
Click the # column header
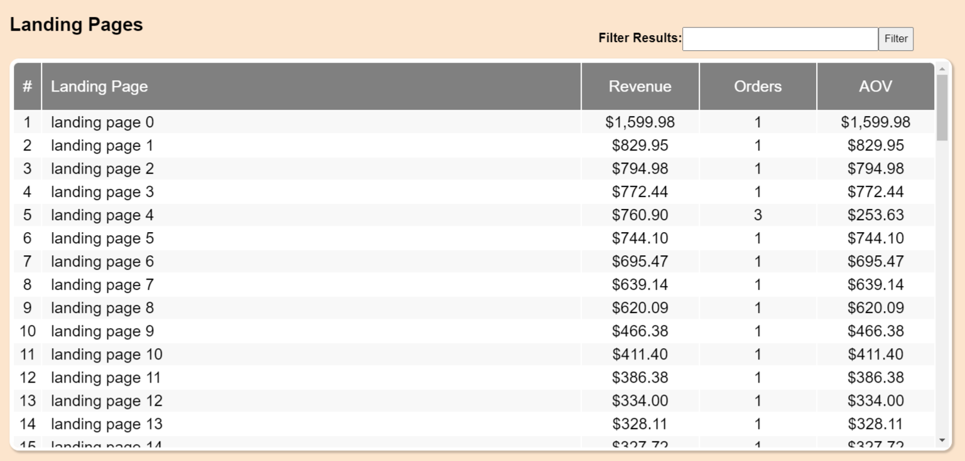[27, 87]
